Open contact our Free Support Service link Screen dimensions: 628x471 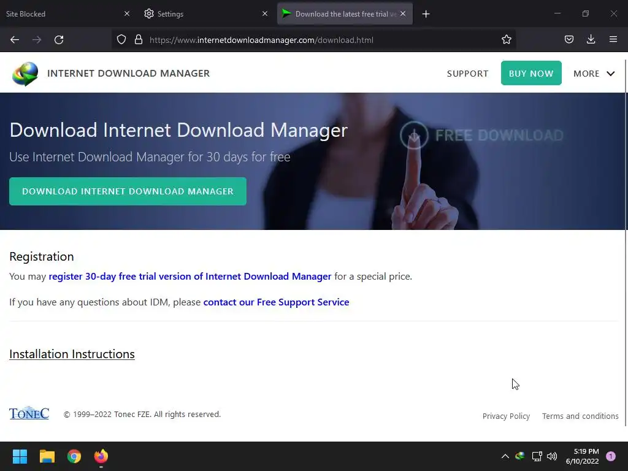[x=276, y=302]
